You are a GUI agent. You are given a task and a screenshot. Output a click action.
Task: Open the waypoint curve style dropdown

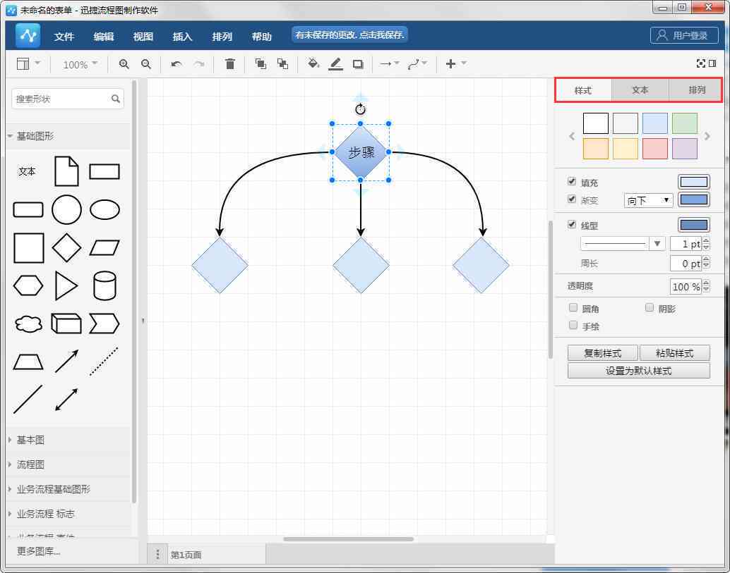[x=417, y=64]
